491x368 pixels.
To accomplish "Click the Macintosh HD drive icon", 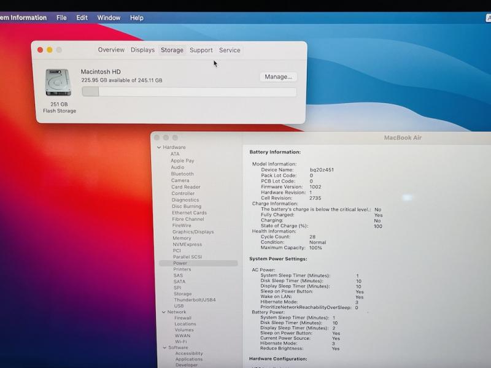I will pyautogui.click(x=58, y=83).
